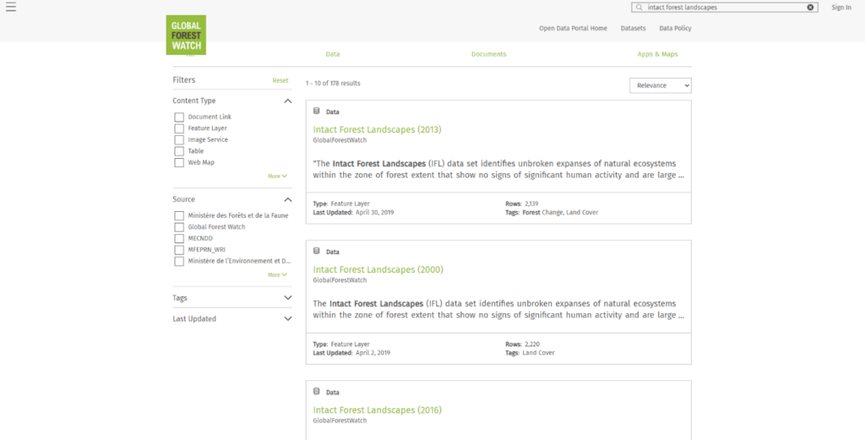The height and width of the screenshot is (440, 865).
Task: Check the MECNDD source filter
Action: click(x=179, y=239)
